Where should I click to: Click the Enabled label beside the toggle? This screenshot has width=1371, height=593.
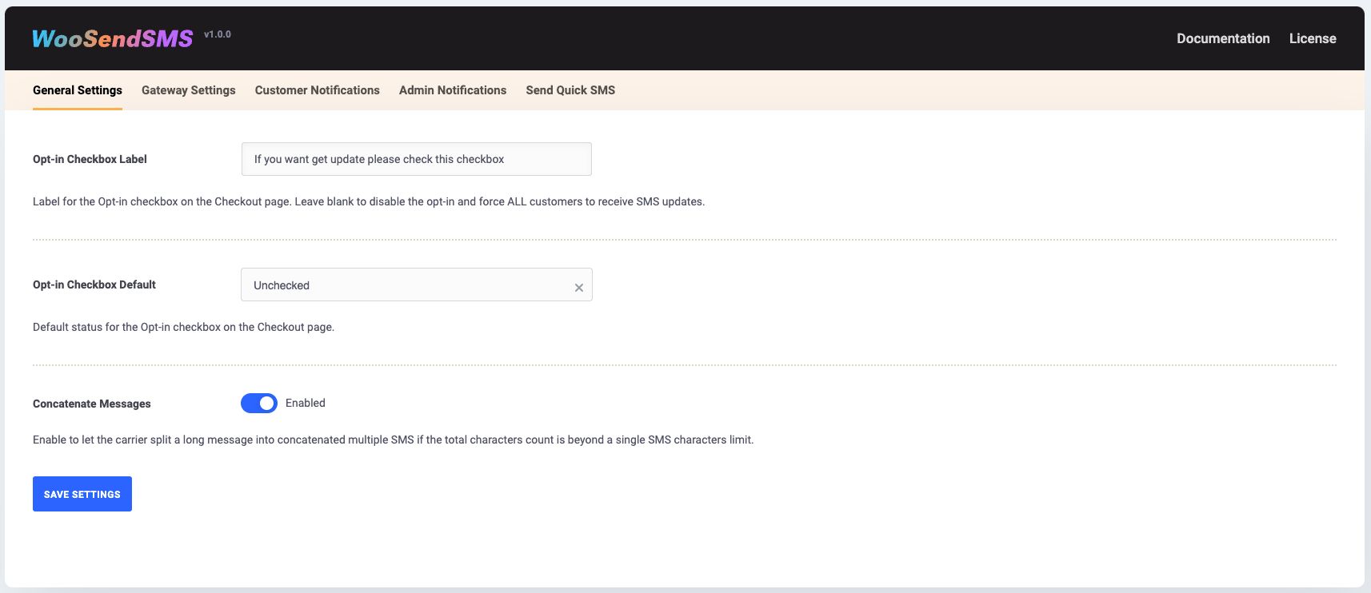click(x=305, y=403)
